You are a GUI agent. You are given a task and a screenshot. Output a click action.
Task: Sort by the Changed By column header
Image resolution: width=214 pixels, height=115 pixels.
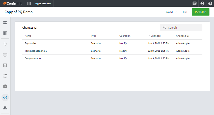183,36
